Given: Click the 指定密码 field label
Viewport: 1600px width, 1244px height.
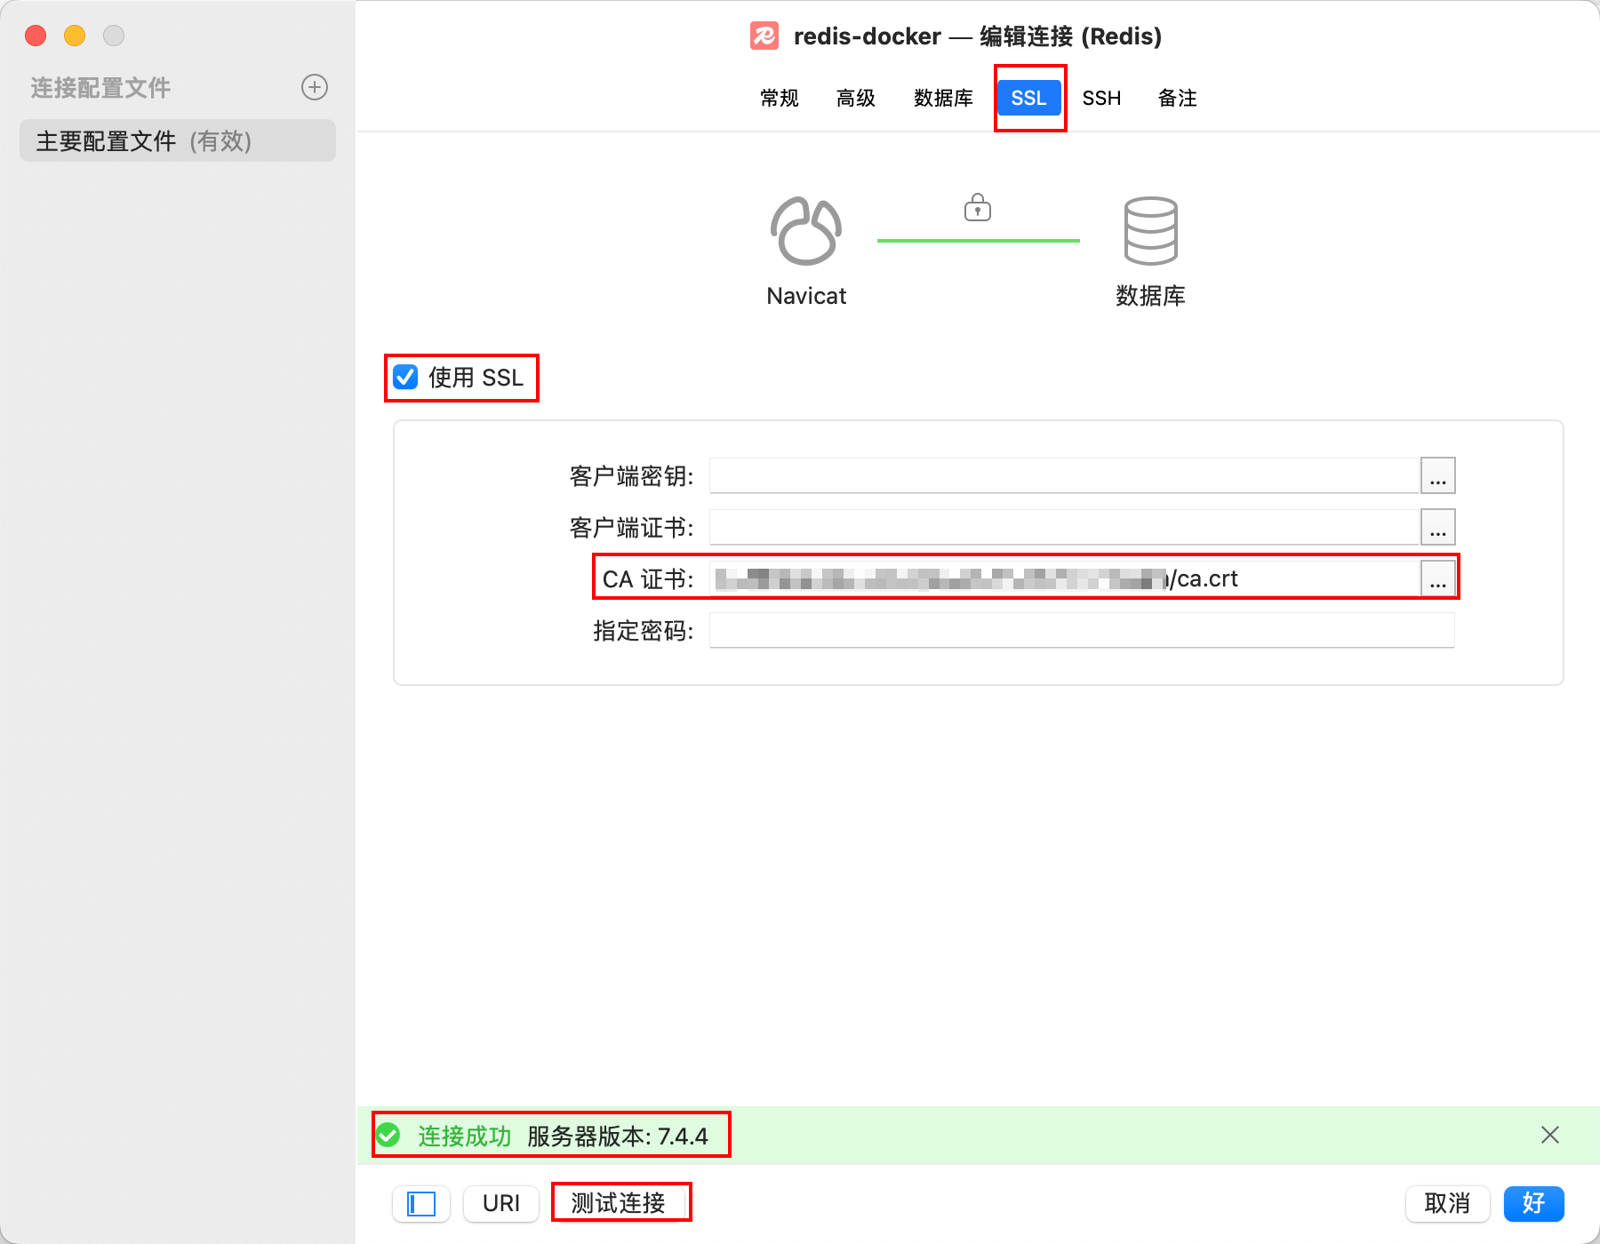Looking at the screenshot, I should 644,631.
